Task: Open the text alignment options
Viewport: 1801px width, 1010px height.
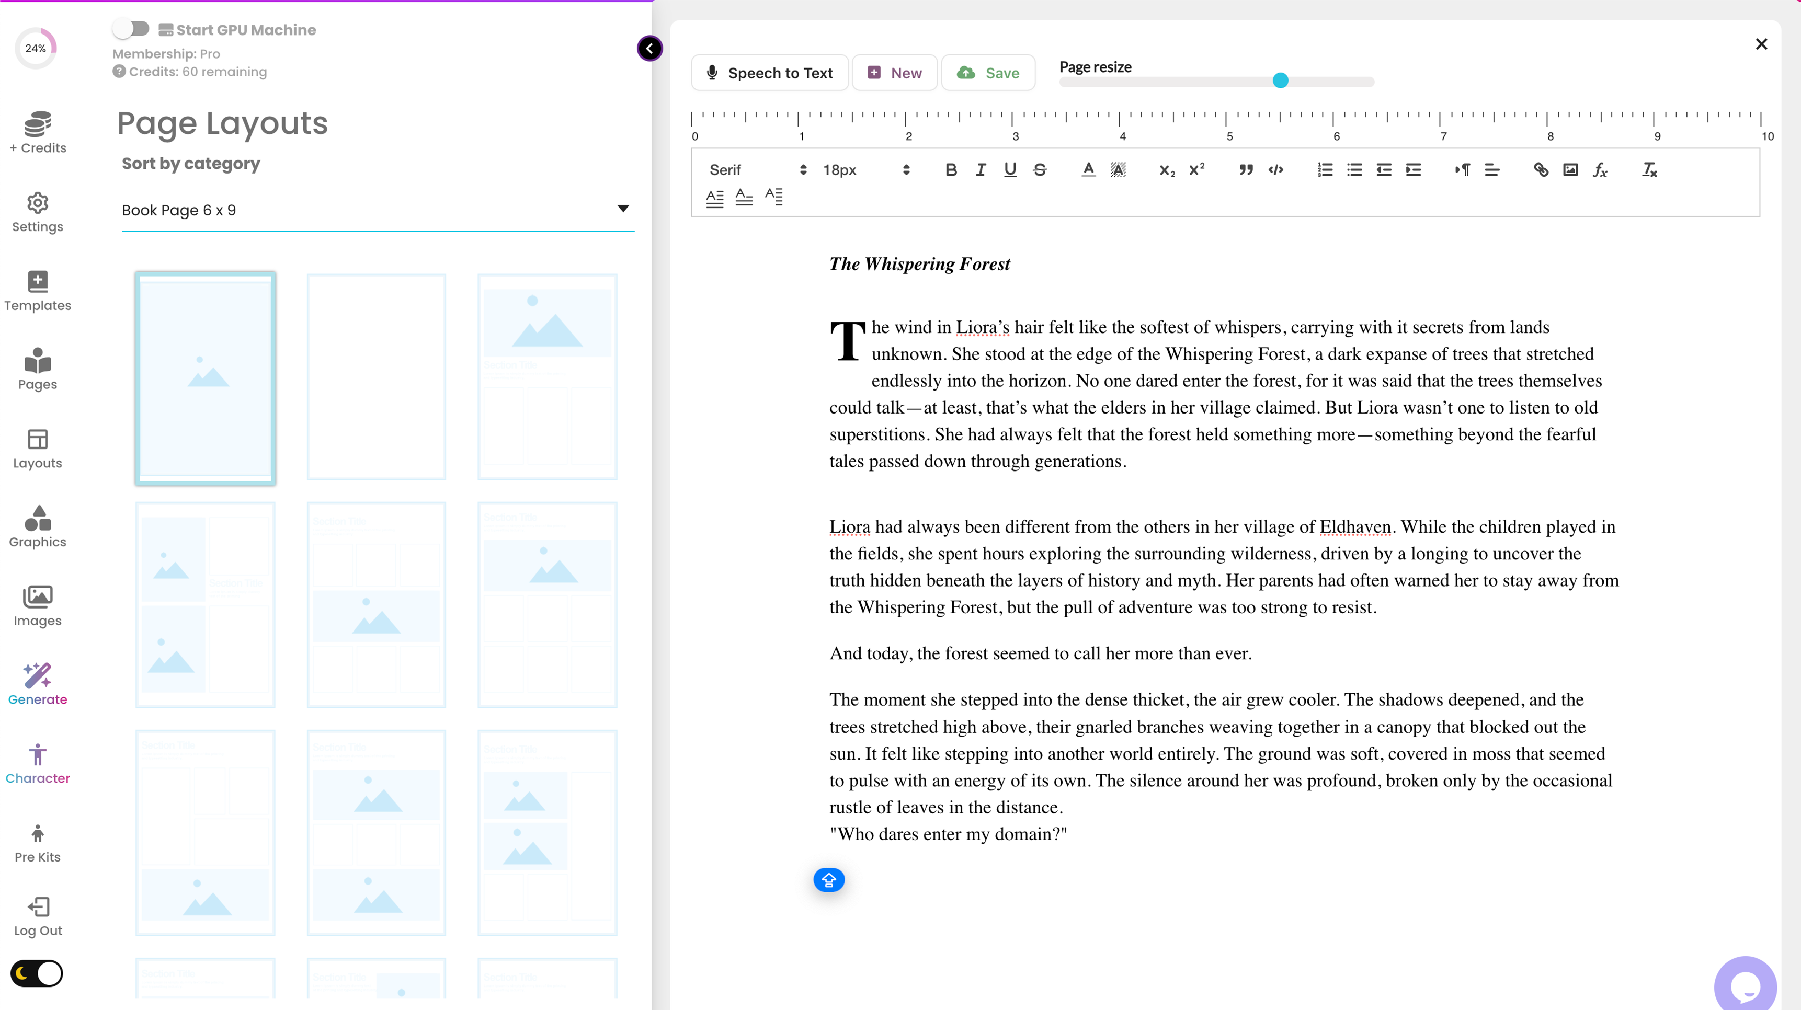Action: point(1492,170)
